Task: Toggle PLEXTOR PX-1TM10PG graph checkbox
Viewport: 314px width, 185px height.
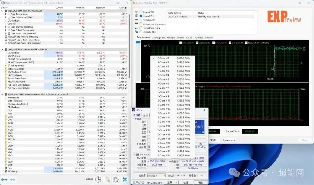Action: click(x=246, y=43)
